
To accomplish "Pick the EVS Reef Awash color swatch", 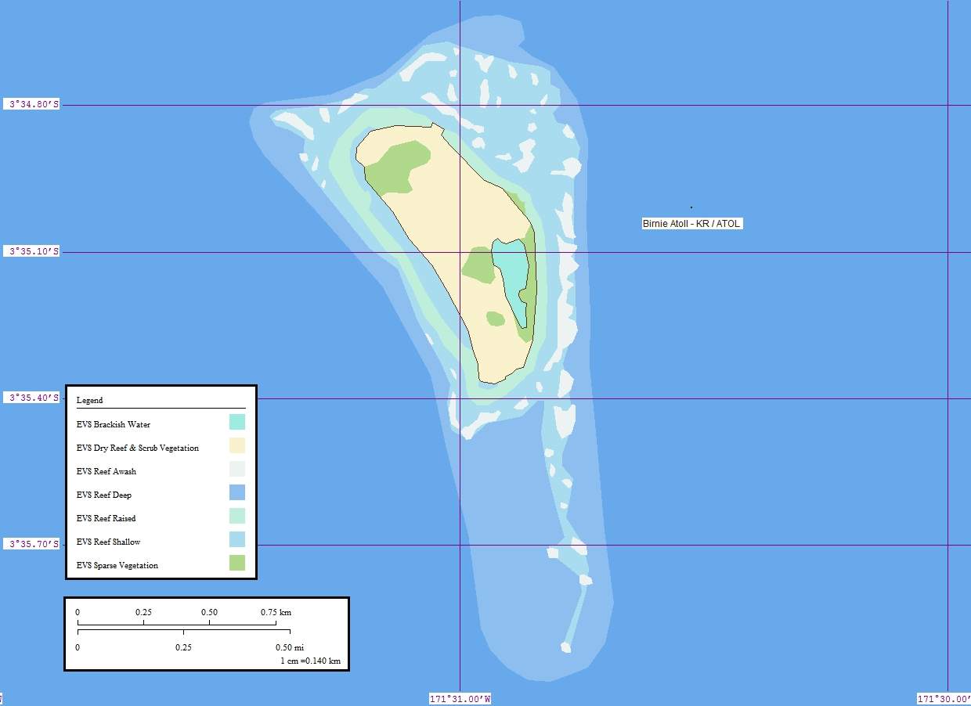I will tap(236, 469).
